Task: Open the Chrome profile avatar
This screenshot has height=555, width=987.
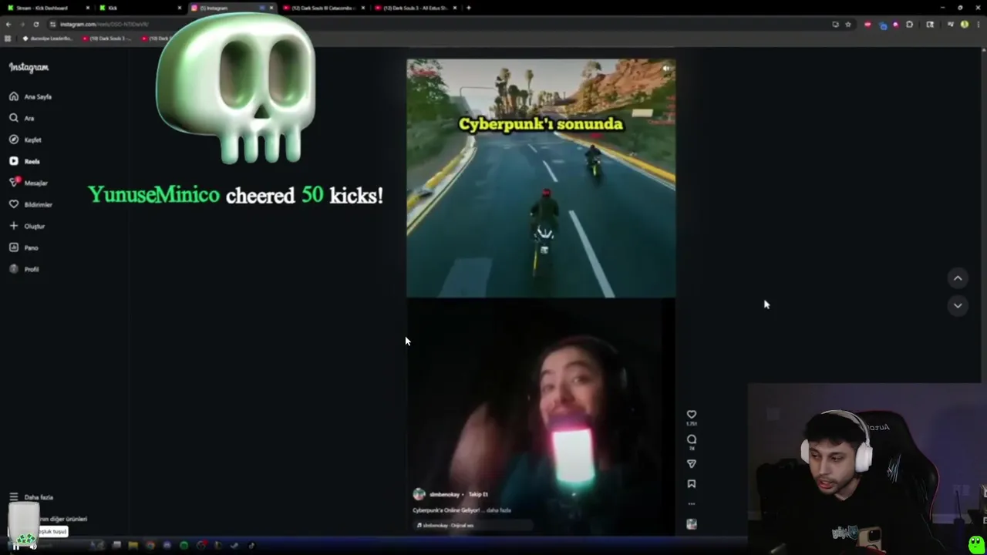Action: pyautogui.click(x=965, y=24)
